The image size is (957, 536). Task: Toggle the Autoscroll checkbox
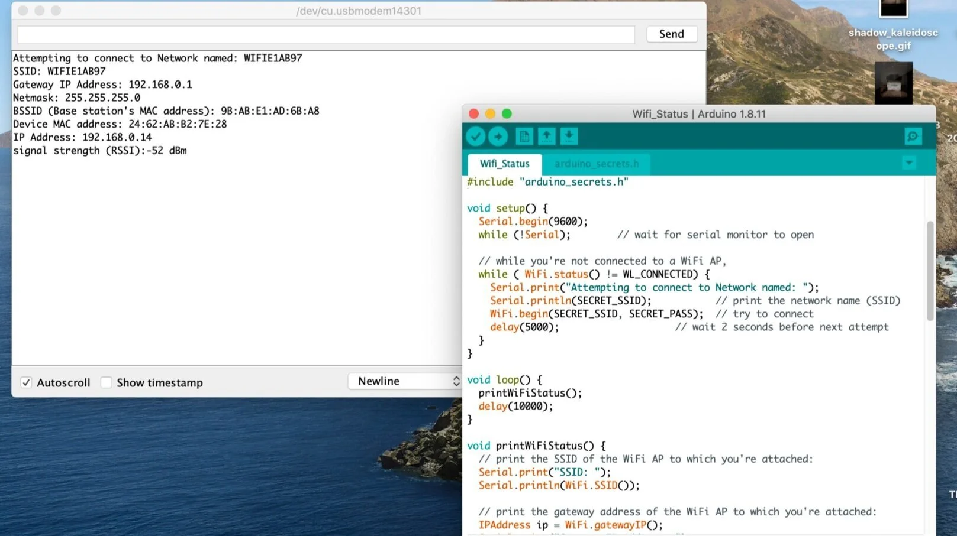pyautogui.click(x=26, y=382)
